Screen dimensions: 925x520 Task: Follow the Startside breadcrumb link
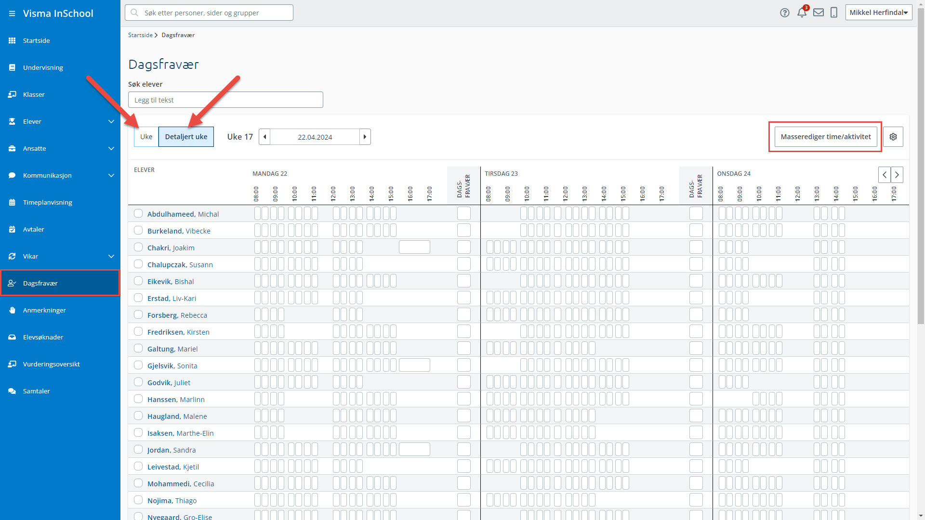[140, 35]
